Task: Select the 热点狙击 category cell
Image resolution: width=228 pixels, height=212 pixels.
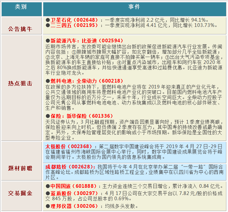Action: (x=22, y=88)
